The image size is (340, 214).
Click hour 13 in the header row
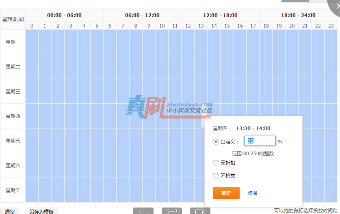coord(201,26)
